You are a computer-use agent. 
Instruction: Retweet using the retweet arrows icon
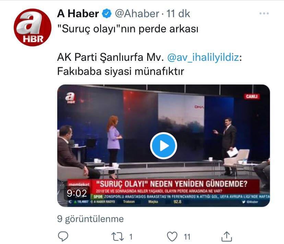pyautogui.click(x=118, y=237)
